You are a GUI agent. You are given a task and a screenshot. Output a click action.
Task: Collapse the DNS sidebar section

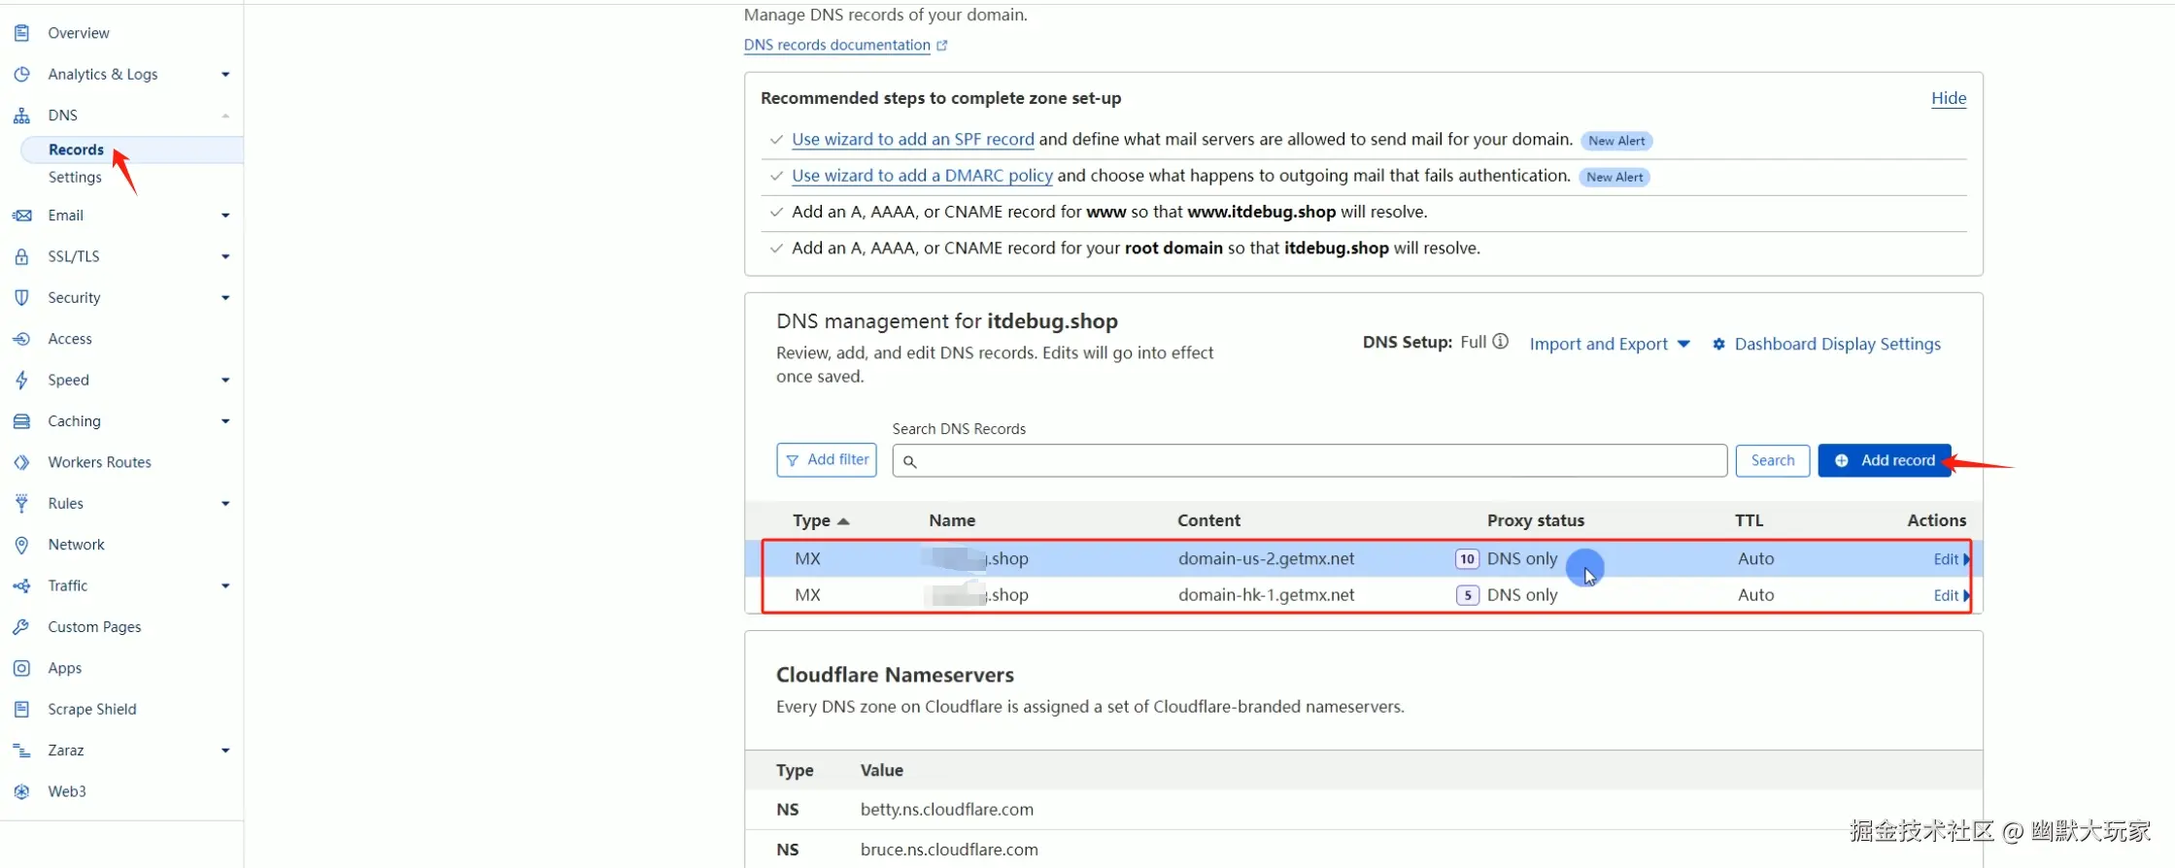pos(225,116)
